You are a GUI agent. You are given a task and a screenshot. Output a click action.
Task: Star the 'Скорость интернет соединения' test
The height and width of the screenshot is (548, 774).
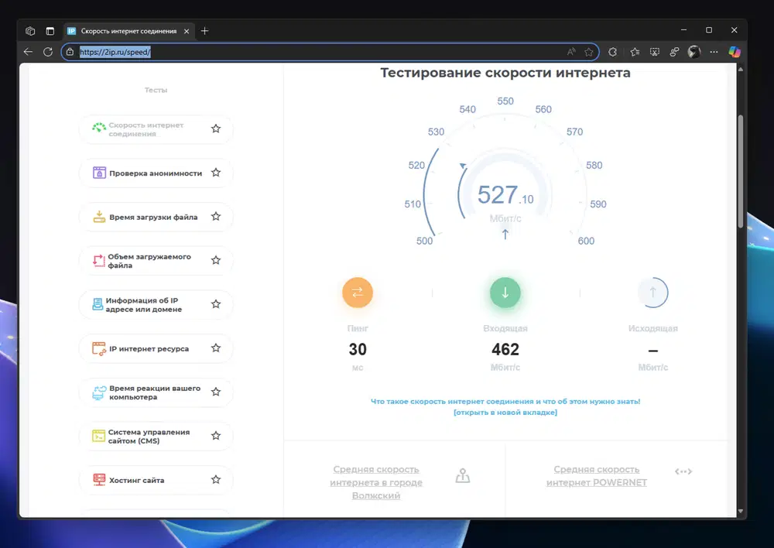[216, 128]
